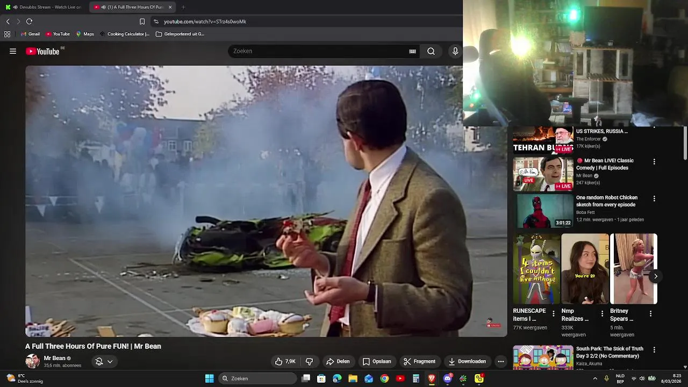Open options menu for RUNESCAPE items short
The height and width of the screenshot is (387, 688).
pyautogui.click(x=554, y=313)
